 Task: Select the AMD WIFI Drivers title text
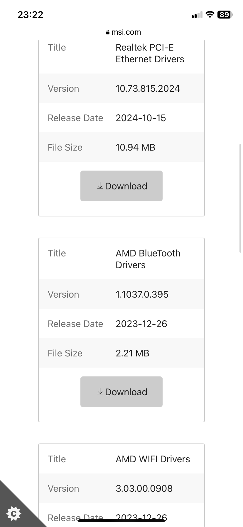pos(153,459)
